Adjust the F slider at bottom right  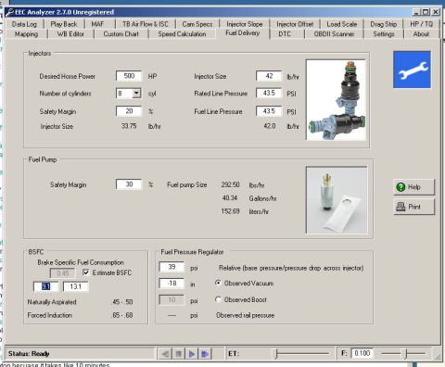click(x=403, y=353)
